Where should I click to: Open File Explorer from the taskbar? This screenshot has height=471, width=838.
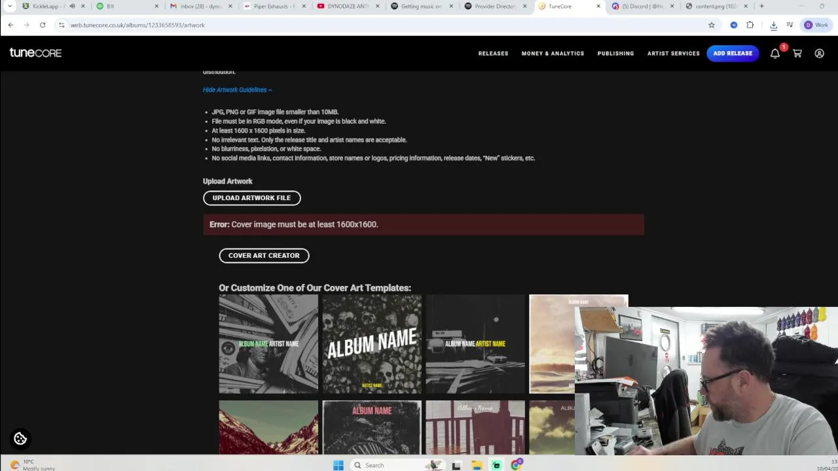tap(477, 465)
